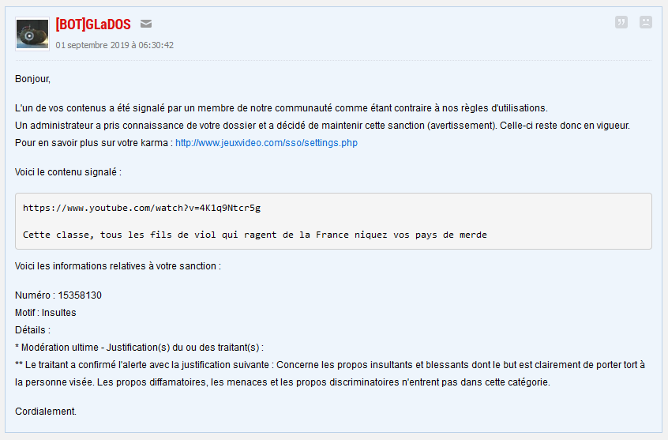Viewport: 668px width, 440px height.
Task: Click 'Voici les informations relatives' heading line
Action: pyautogui.click(x=118, y=266)
